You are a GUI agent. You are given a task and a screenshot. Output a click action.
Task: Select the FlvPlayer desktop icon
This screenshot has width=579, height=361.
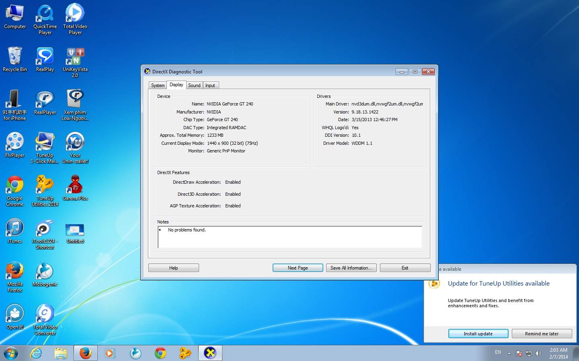pyautogui.click(x=15, y=145)
